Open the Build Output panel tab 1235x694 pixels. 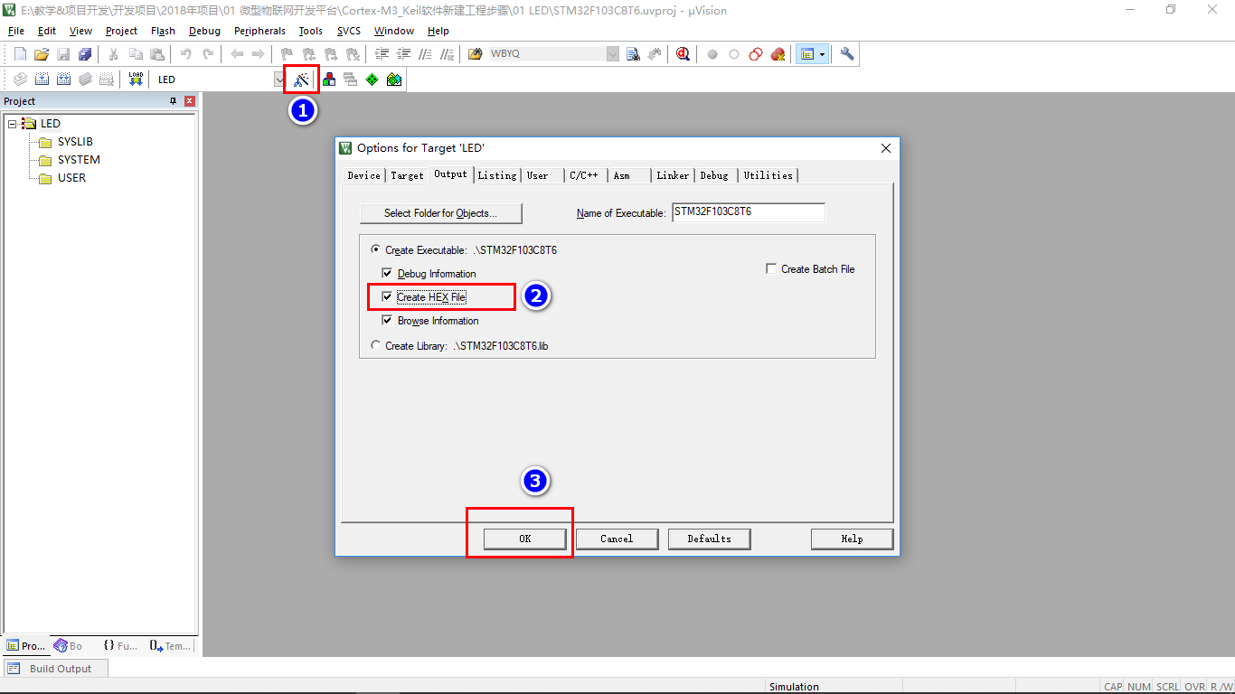[56, 669]
